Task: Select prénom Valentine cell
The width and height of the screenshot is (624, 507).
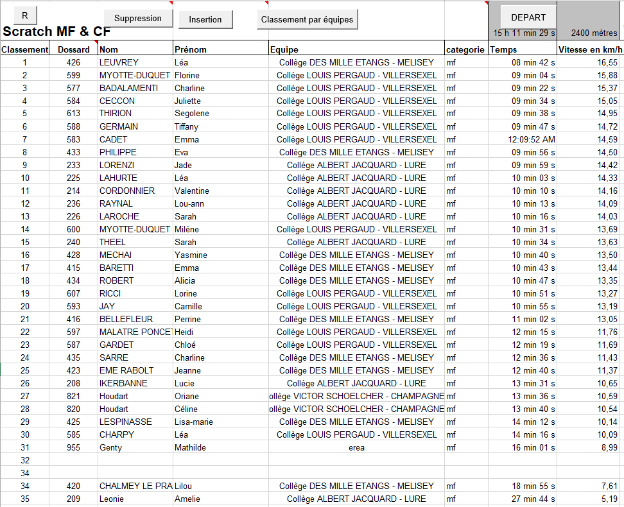Action: pos(221,191)
